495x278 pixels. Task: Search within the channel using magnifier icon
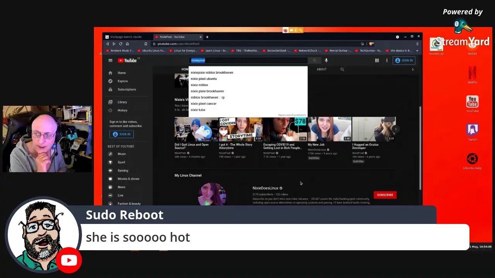click(x=342, y=69)
